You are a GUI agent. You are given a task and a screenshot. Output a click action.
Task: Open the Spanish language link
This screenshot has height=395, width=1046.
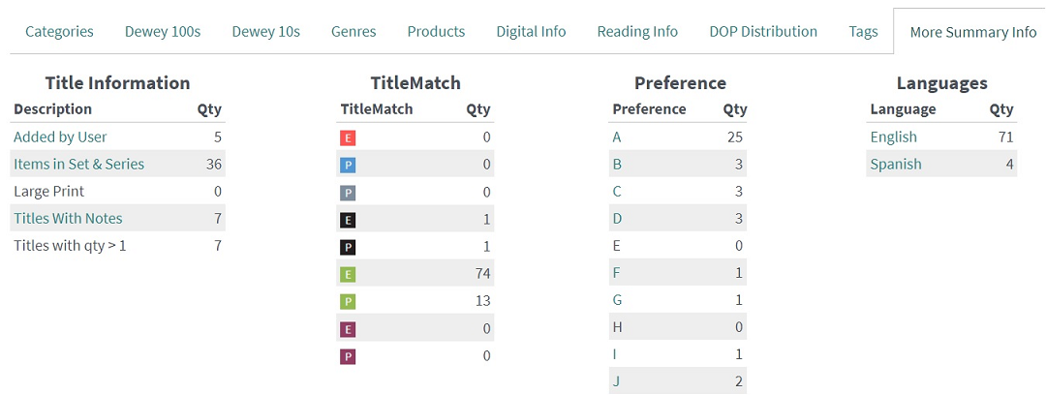[896, 165]
